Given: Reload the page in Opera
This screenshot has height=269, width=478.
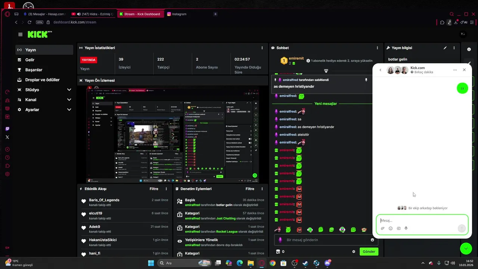Looking at the screenshot, I should 30,22.
